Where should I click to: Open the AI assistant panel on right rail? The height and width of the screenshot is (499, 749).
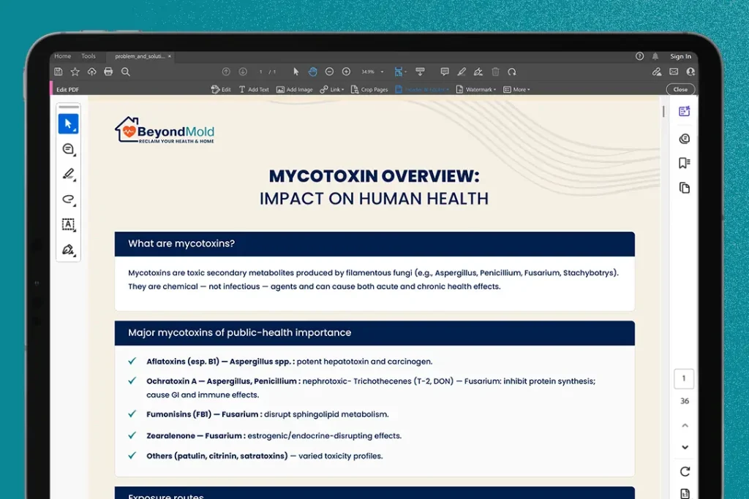coord(685,111)
